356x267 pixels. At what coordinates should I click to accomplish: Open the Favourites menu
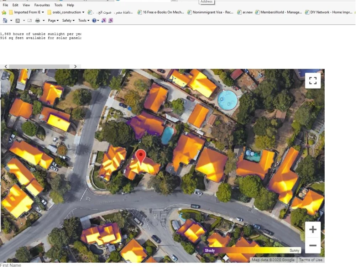click(x=42, y=5)
